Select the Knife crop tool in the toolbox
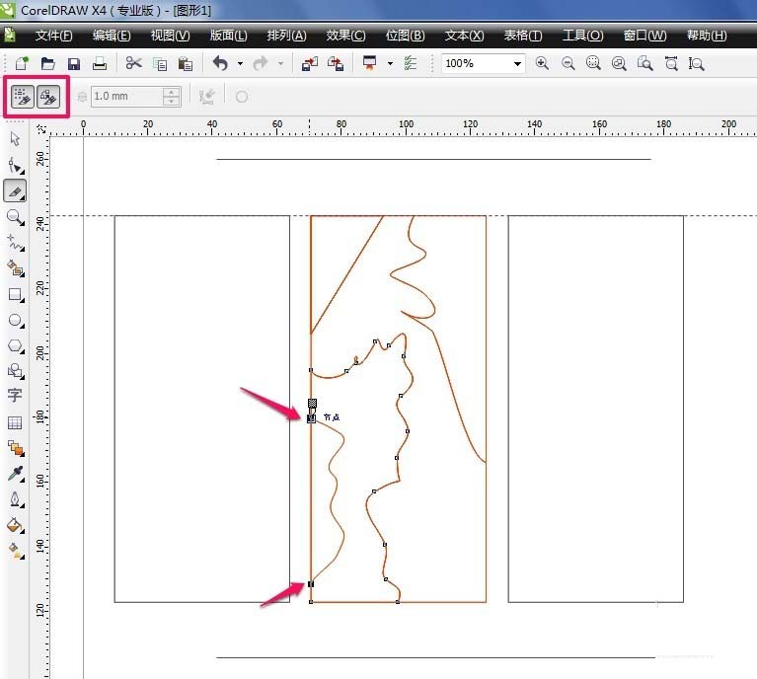757x679 pixels. [x=15, y=191]
